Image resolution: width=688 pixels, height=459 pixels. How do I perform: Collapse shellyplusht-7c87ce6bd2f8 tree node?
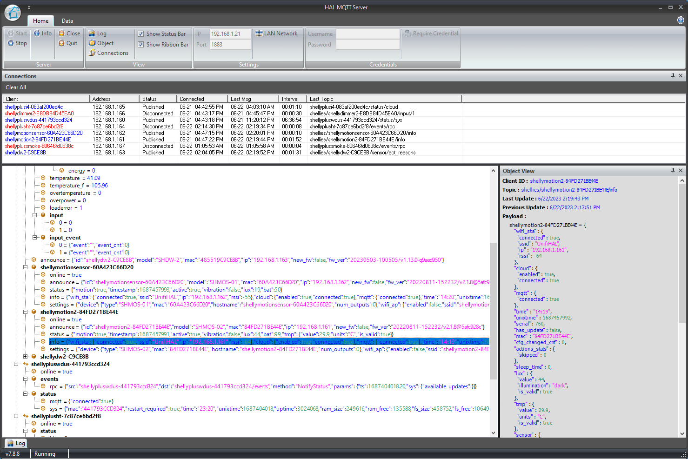[16, 416]
